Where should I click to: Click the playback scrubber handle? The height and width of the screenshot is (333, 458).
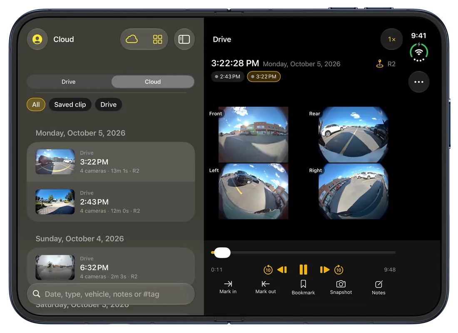[x=222, y=253]
